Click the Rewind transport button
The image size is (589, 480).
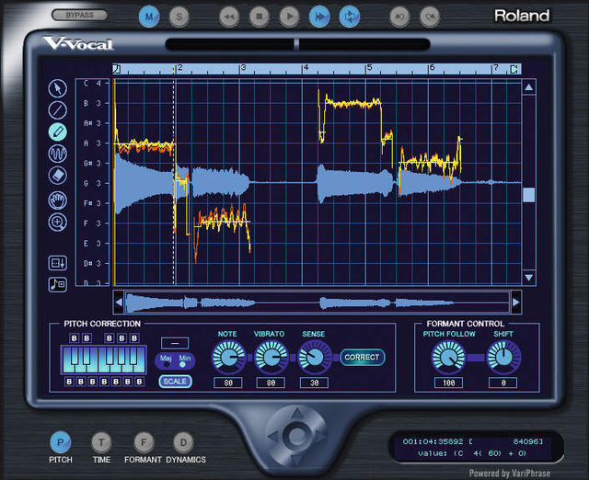tap(229, 17)
